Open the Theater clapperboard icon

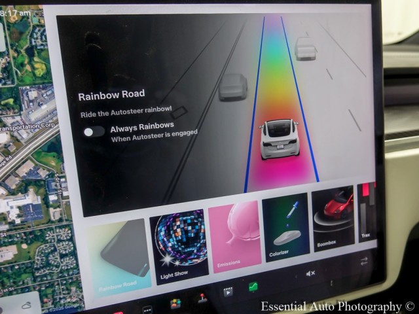[x=228, y=292]
